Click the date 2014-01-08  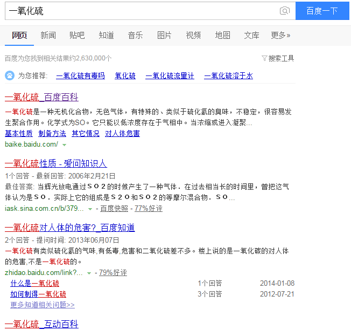coord(277,284)
